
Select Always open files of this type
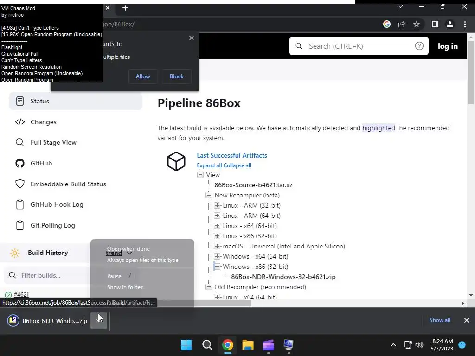point(143,260)
